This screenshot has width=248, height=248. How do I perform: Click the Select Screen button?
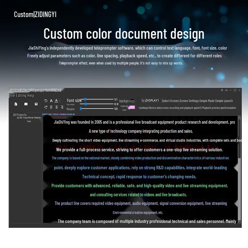(170, 101)
